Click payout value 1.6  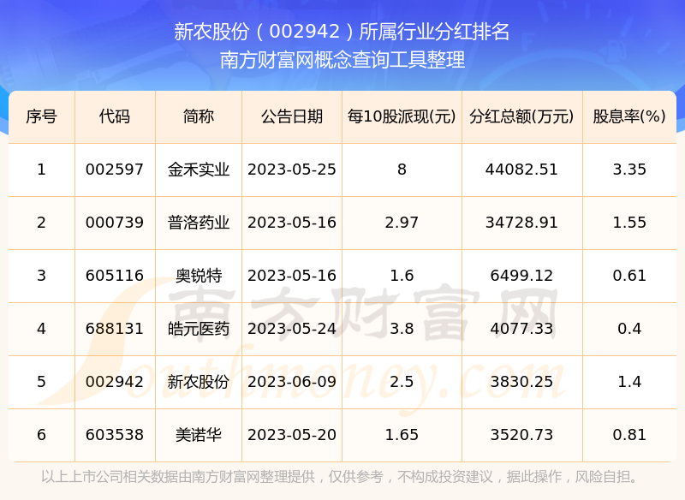pyautogui.click(x=402, y=276)
